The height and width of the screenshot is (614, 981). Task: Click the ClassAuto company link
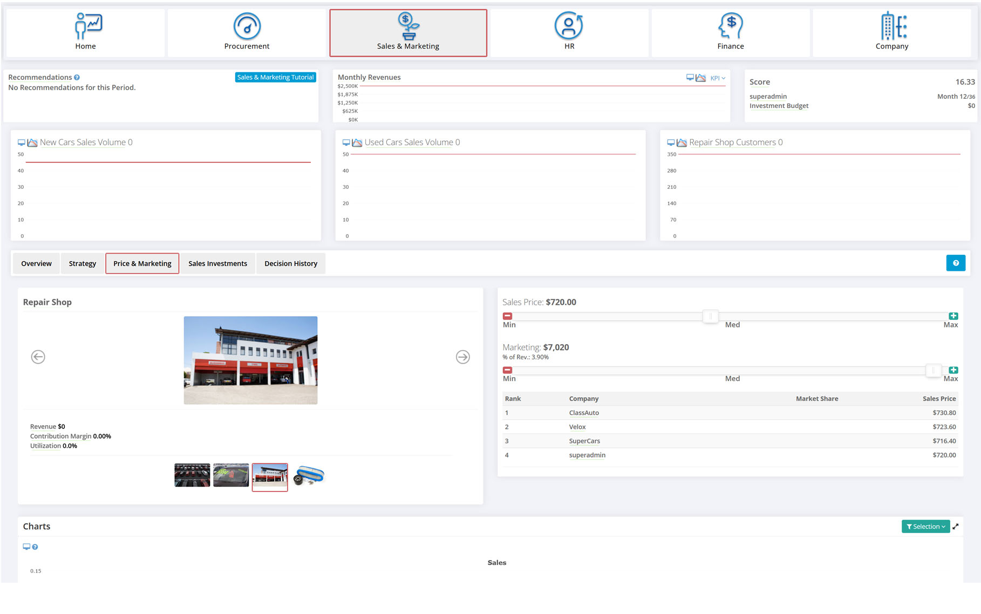584,413
